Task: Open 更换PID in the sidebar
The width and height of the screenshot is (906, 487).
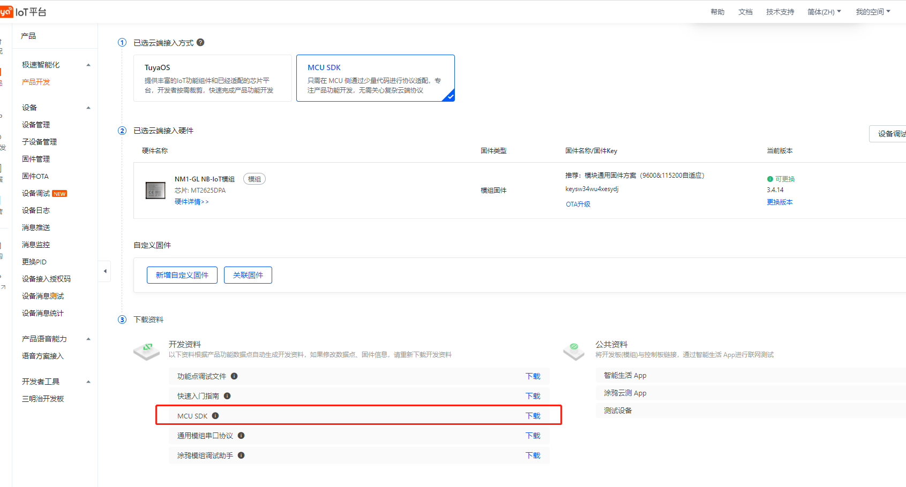Action: point(34,262)
